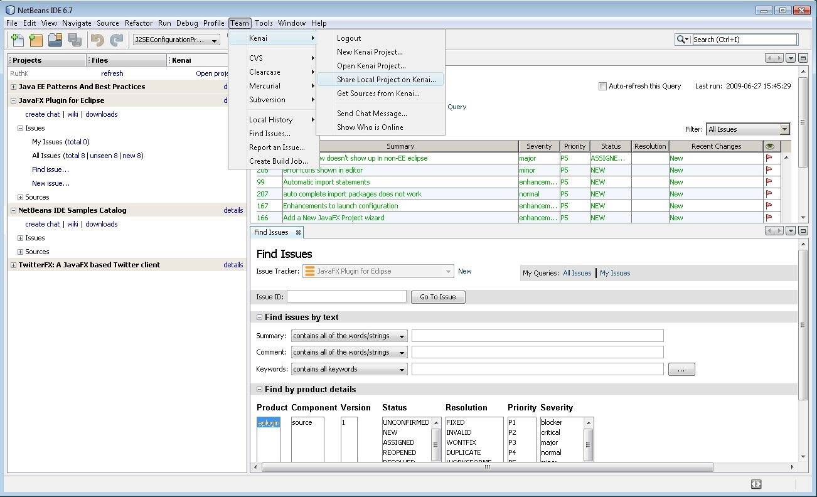Collapse JavaFX Plugin for Eclipse node
Viewport: 817px width, 497px height.
coord(13,100)
